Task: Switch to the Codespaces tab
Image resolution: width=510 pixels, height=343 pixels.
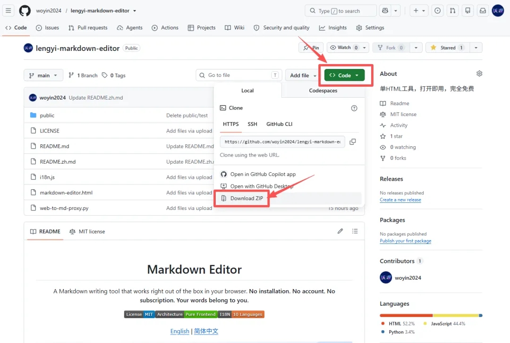Action: click(323, 91)
